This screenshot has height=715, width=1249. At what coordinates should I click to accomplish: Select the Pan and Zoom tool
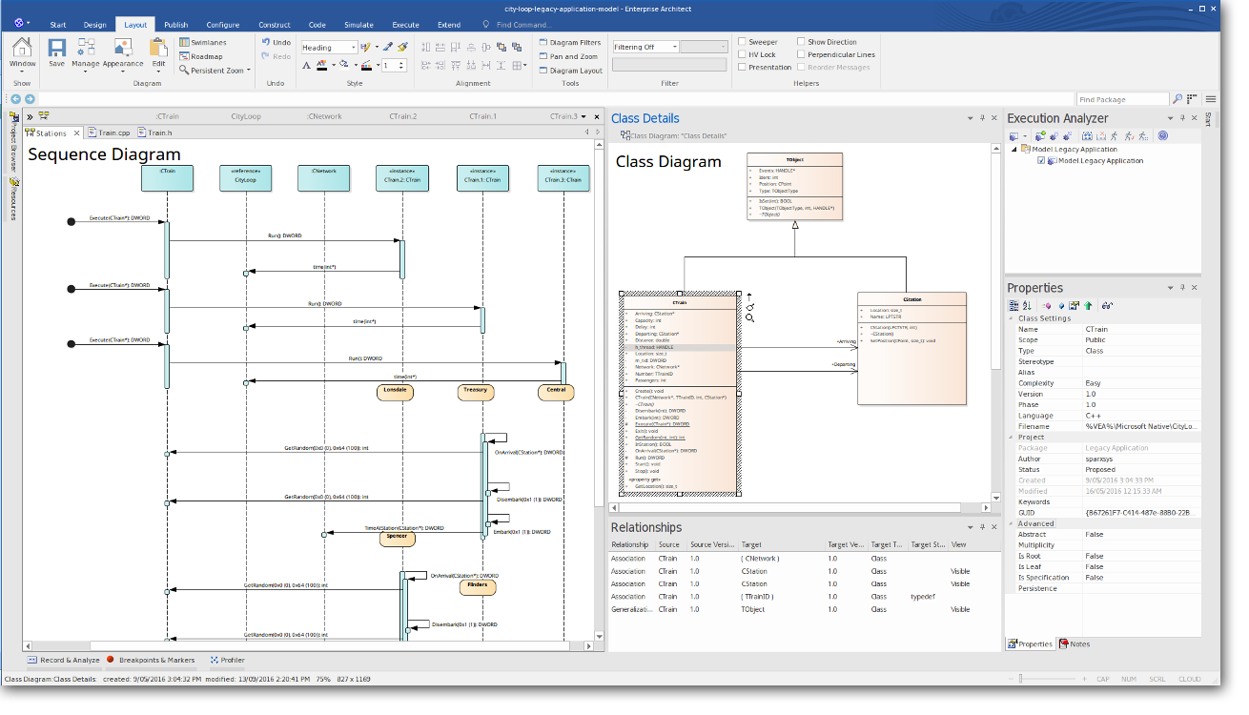[x=567, y=56]
